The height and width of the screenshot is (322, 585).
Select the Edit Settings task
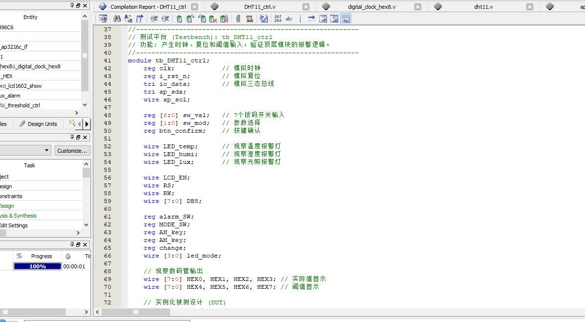41,225
